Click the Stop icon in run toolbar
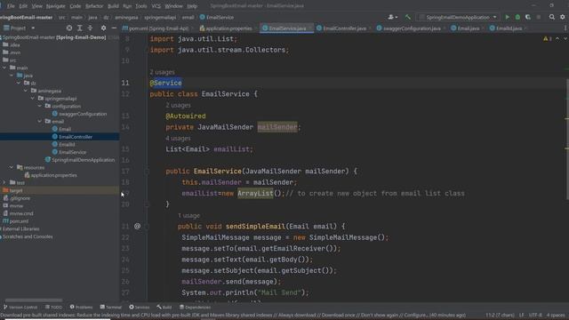This screenshot has height=320, width=569. [x=539, y=17]
